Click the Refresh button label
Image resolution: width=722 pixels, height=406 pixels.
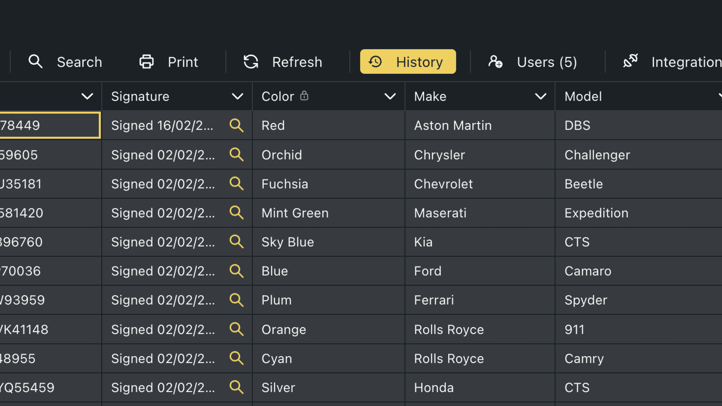297,61
